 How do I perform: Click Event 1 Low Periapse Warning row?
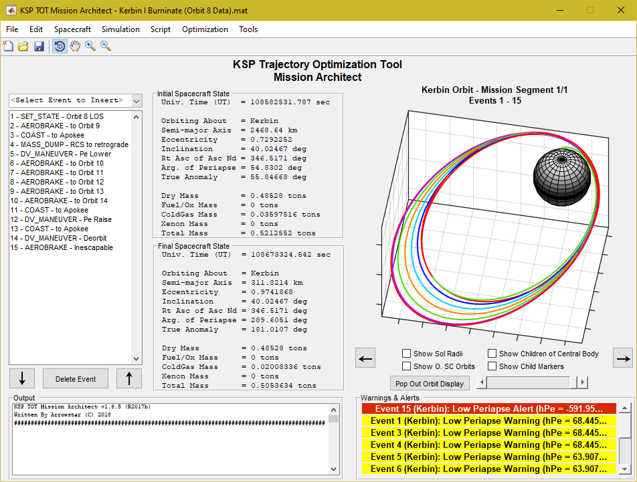(x=488, y=420)
